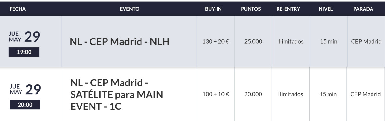Click CEP Madrid stop in first row
Image resolution: width=385 pixels, height=121 pixels.
(366, 41)
